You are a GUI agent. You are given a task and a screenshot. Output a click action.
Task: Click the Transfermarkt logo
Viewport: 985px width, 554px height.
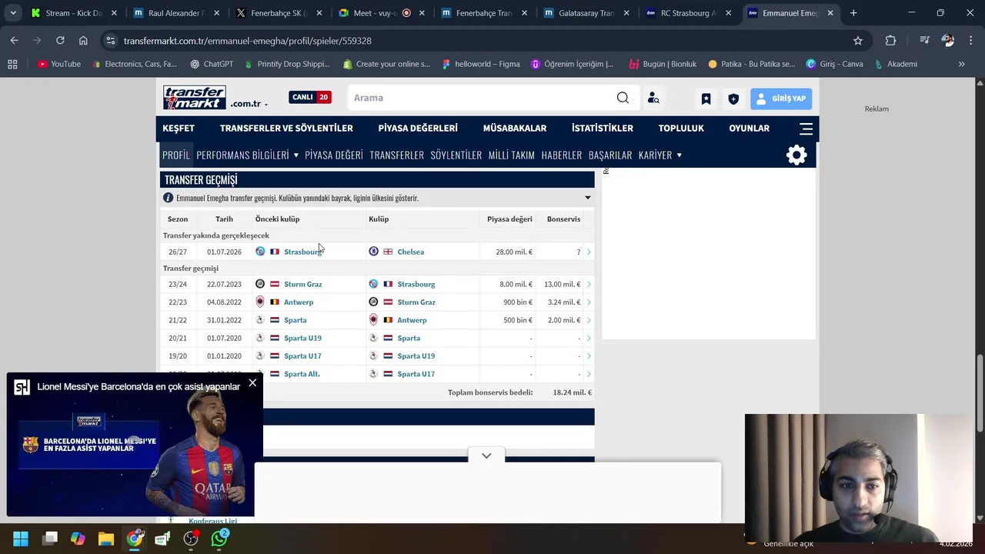194,98
